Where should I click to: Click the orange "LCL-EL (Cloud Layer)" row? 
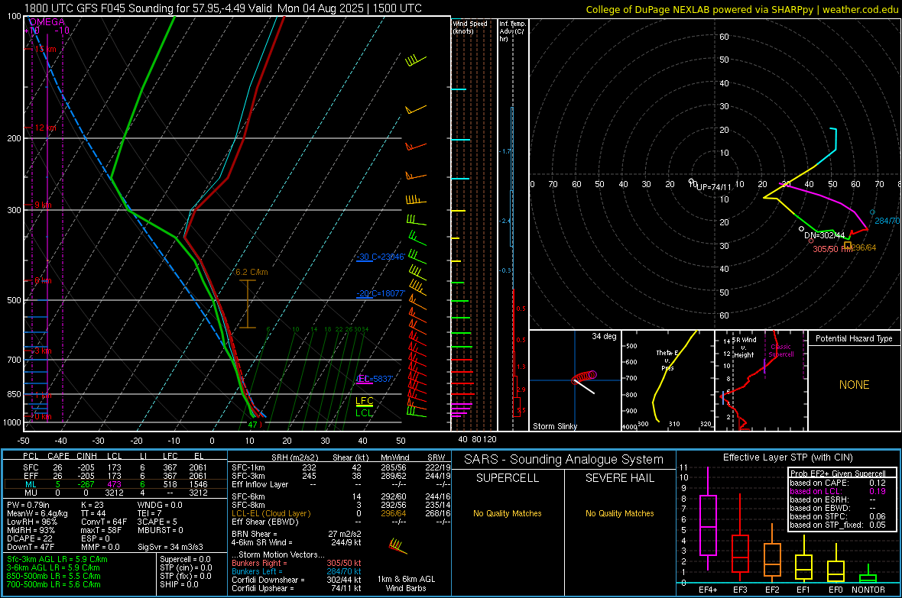coord(341,513)
